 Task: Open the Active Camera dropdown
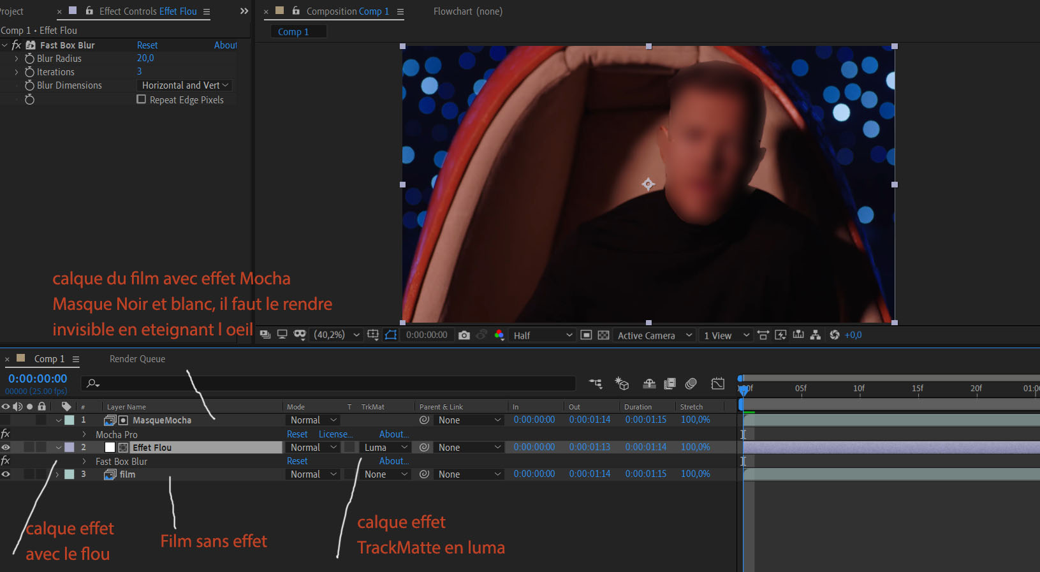click(654, 335)
